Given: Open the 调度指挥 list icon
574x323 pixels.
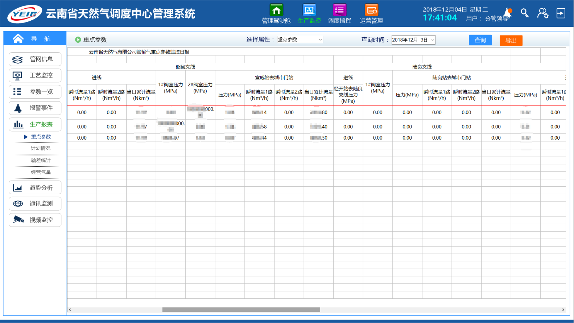Looking at the screenshot, I should click(339, 10).
